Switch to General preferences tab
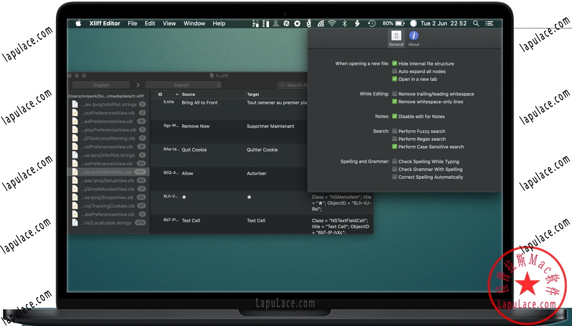Image resolution: width=572 pixels, height=326 pixels. (x=396, y=39)
